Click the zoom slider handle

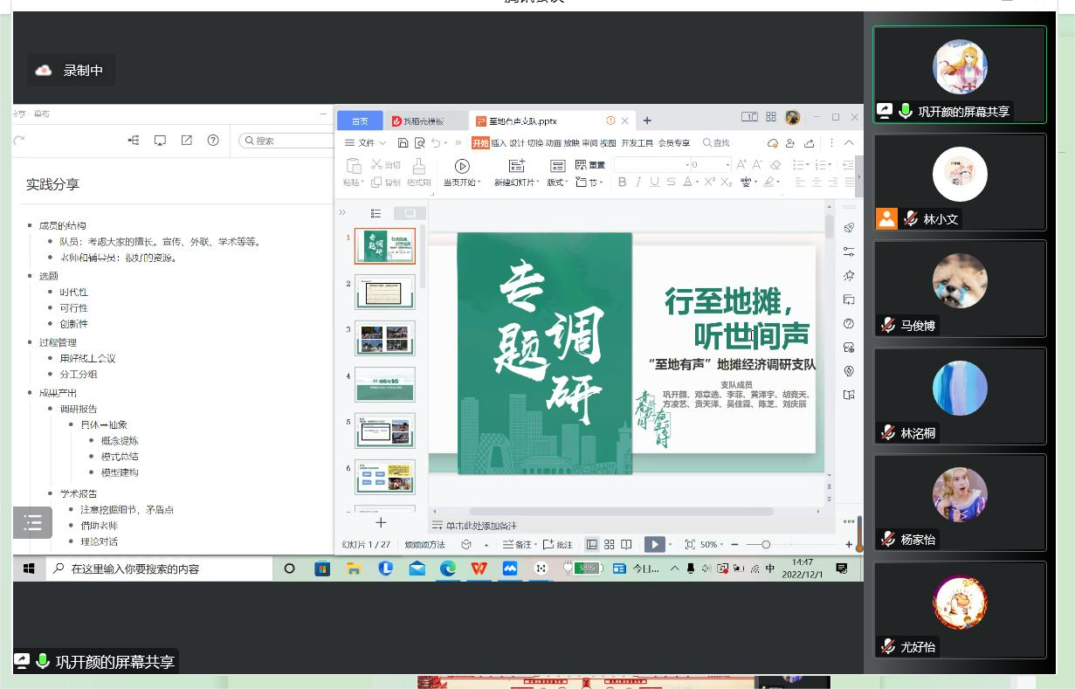pos(766,545)
